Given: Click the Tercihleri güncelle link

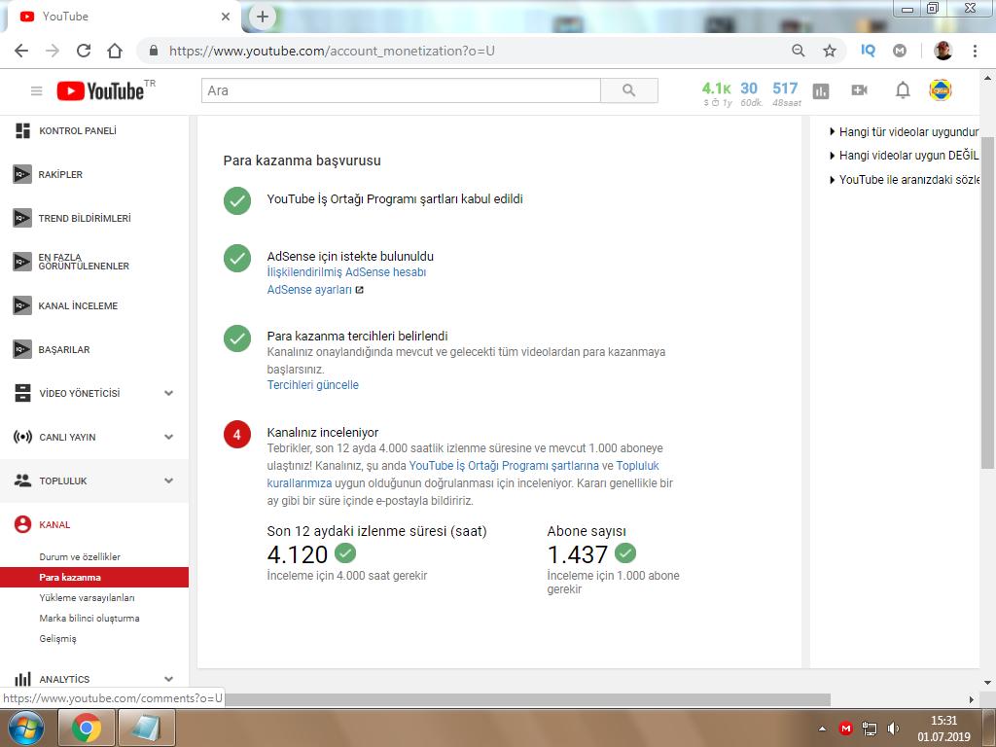Looking at the screenshot, I should click(312, 385).
